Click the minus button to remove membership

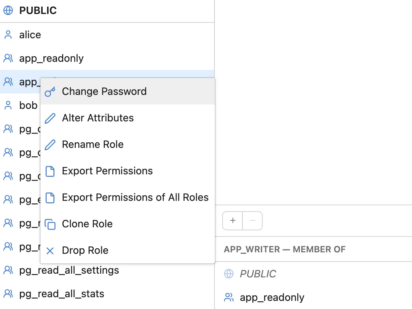pos(252,220)
